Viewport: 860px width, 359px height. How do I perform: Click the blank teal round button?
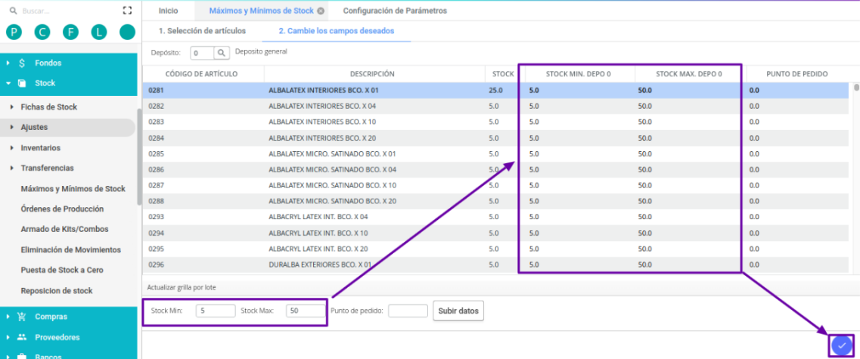tap(127, 32)
